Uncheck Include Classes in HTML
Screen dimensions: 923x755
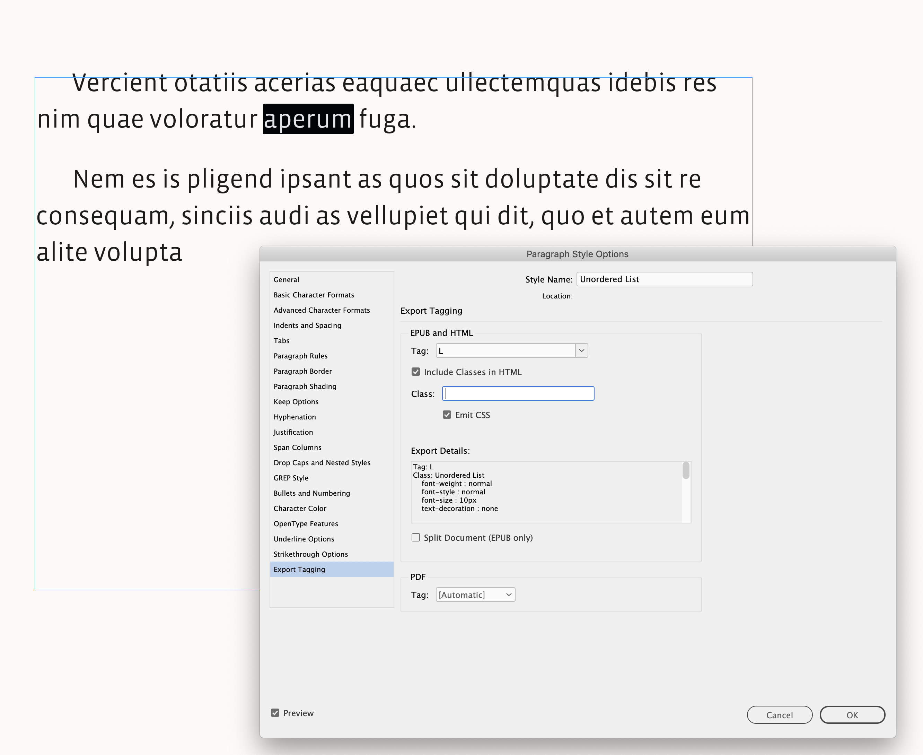point(416,372)
